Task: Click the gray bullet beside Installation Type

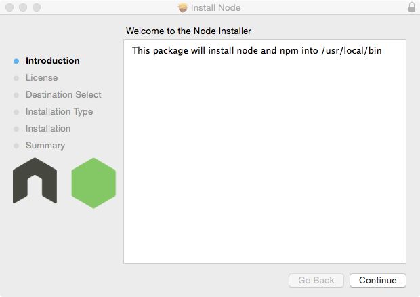Action: tap(16, 112)
